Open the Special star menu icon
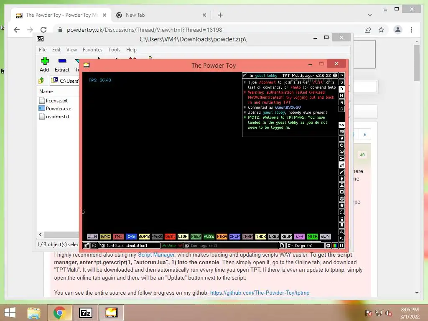This screenshot has width=428, height=321. [341, 205]
